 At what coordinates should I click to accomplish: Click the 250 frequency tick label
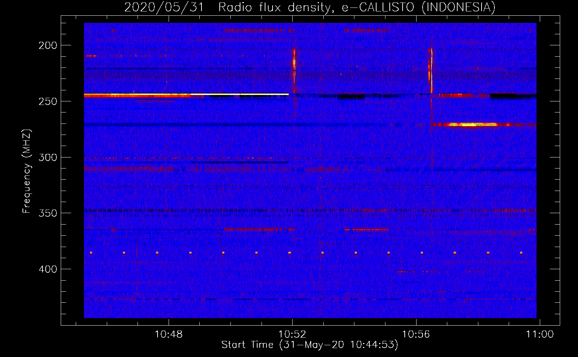tap(48, 101)
